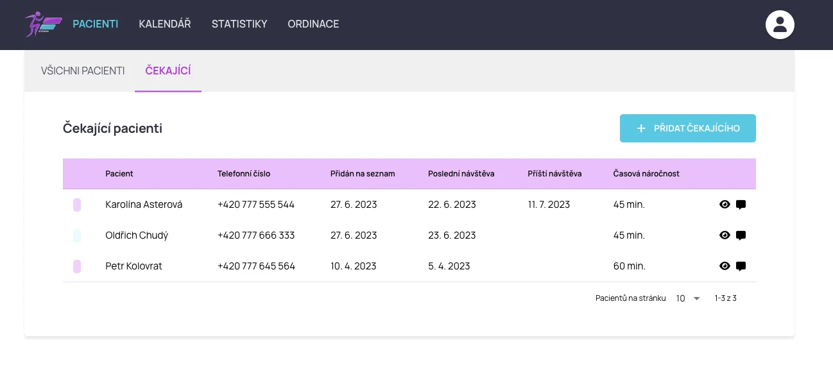The image size is (833, 374).
Task: Click the purple color tag beside Karolína Asterová
Action: pyautogui.click(x=77, y=205)
